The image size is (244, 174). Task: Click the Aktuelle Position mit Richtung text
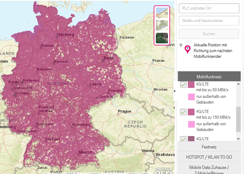point(213,51)
